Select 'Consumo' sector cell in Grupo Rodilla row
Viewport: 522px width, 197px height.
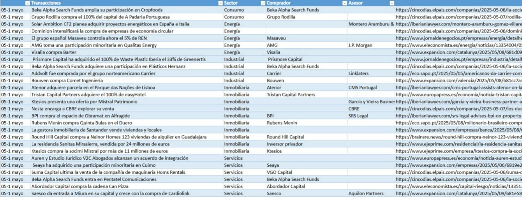[x=244, y=17]
